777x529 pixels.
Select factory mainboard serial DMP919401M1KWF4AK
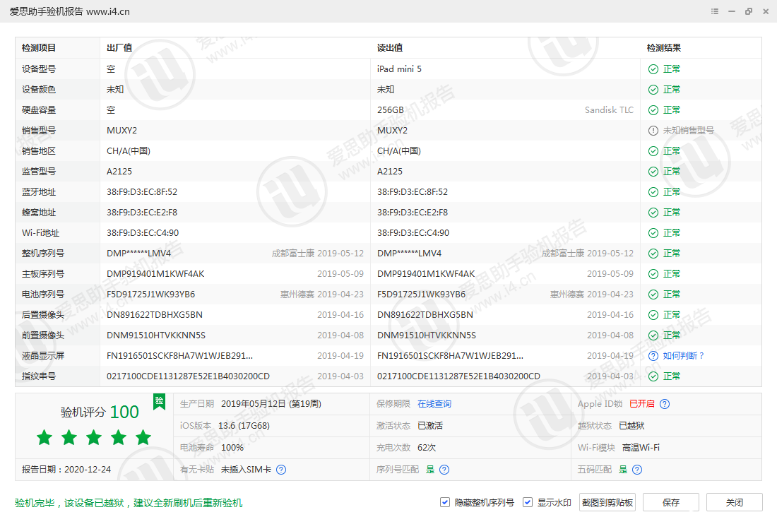[x=155, y=274]
